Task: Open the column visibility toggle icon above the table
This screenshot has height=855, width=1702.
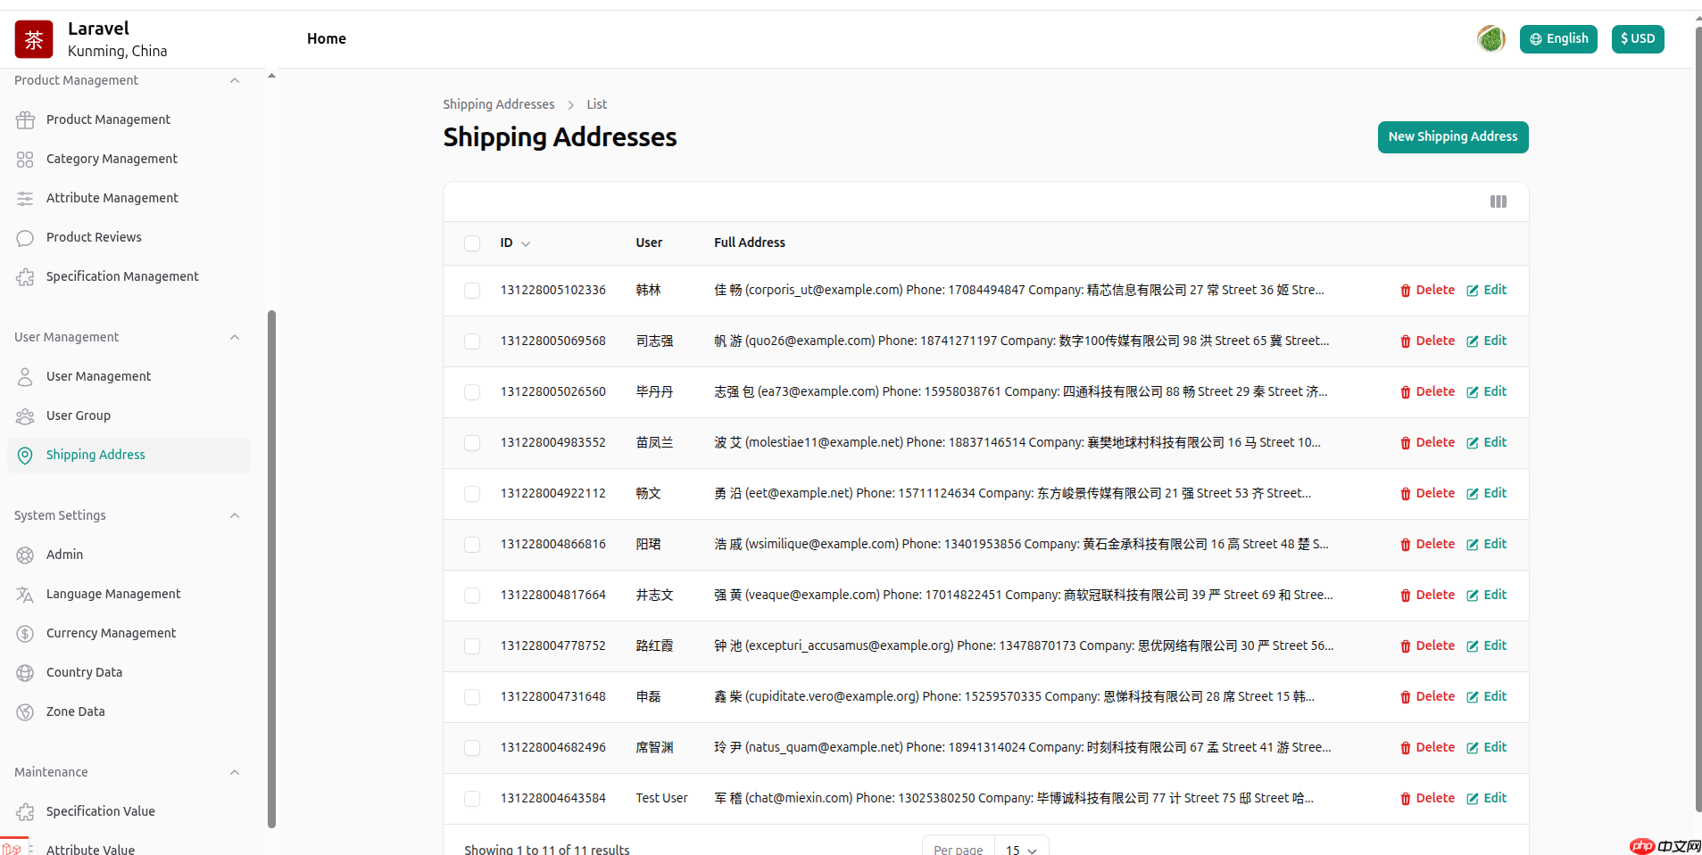Action: point(1498,201)
